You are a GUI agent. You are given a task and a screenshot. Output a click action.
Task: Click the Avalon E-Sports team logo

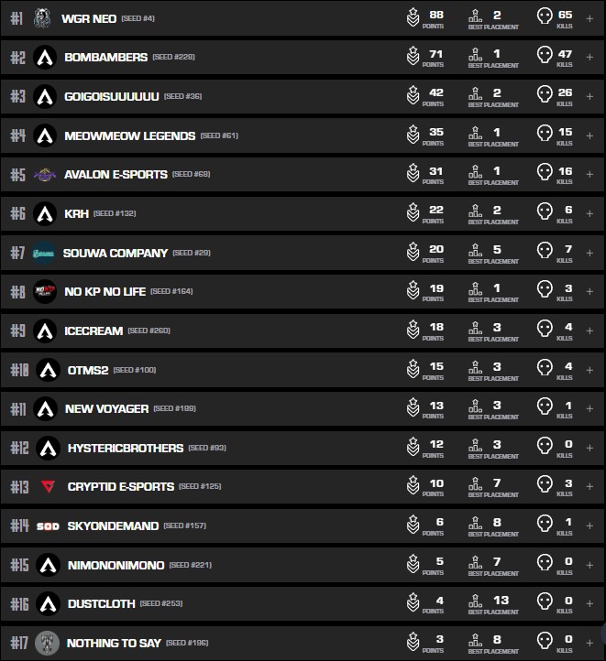[x=44, y=174]
